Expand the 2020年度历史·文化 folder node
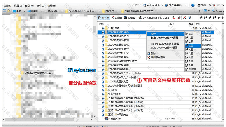Screen dimensions: 226x127 103,45
